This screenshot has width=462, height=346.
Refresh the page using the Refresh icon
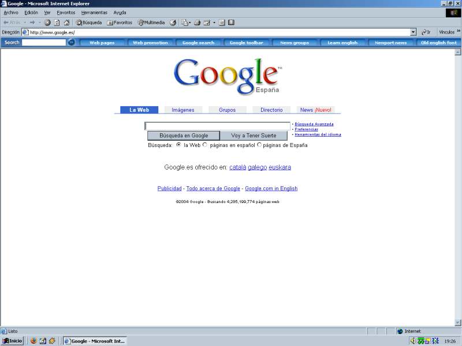pyautogui.click(x=57, y=22)
